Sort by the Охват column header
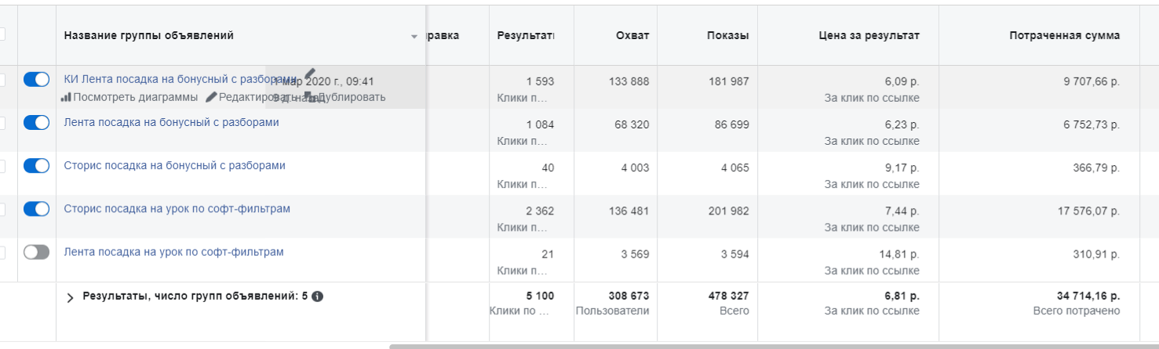This screenshot has width=1159, height=349. click(x=632, y=35)
